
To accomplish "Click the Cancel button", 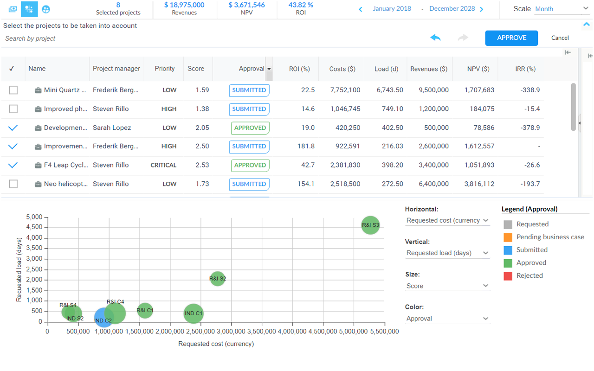I will pyautogui.click(x=560, y=38).
